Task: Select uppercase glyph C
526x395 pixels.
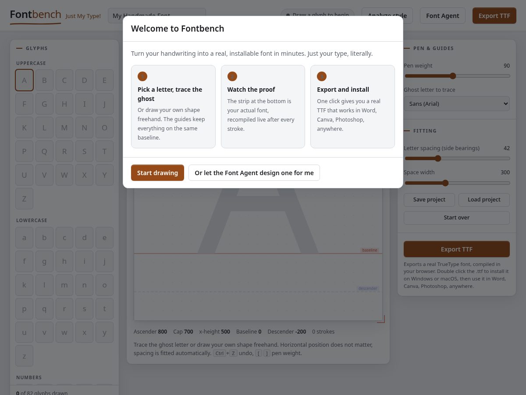Action: [64, 80]
